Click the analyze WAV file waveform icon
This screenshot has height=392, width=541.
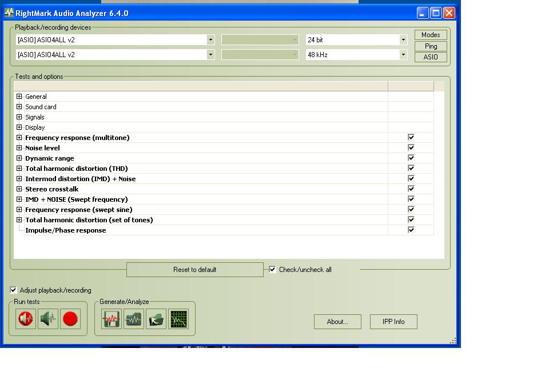coord(134,319)
